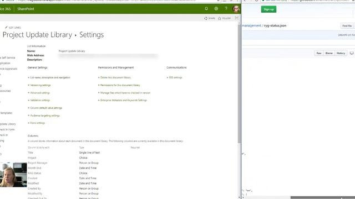Screen dimensions: 355x199
Task: Open the Created By column link
Action: 34,188
